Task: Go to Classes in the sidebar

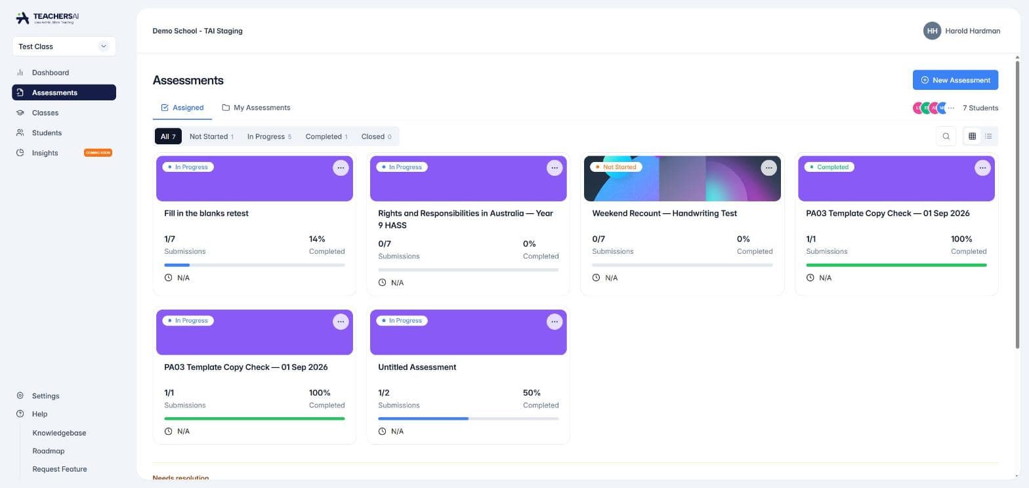Action: 64,113
